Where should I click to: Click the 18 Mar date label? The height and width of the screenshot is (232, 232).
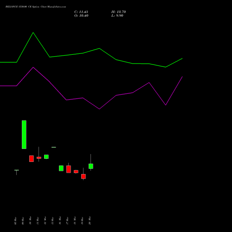[x=75, y=221]
